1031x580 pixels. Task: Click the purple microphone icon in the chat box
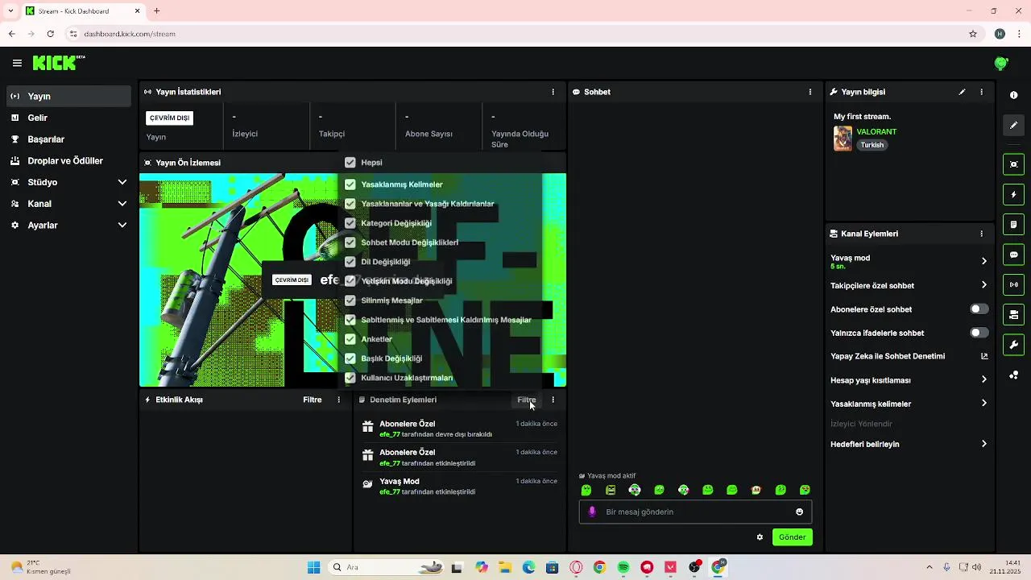tap(593, 512)
